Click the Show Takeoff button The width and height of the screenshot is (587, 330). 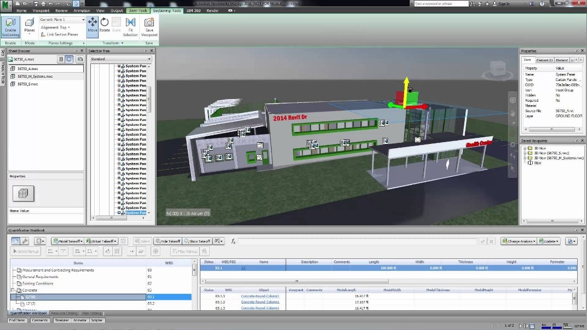197,241
